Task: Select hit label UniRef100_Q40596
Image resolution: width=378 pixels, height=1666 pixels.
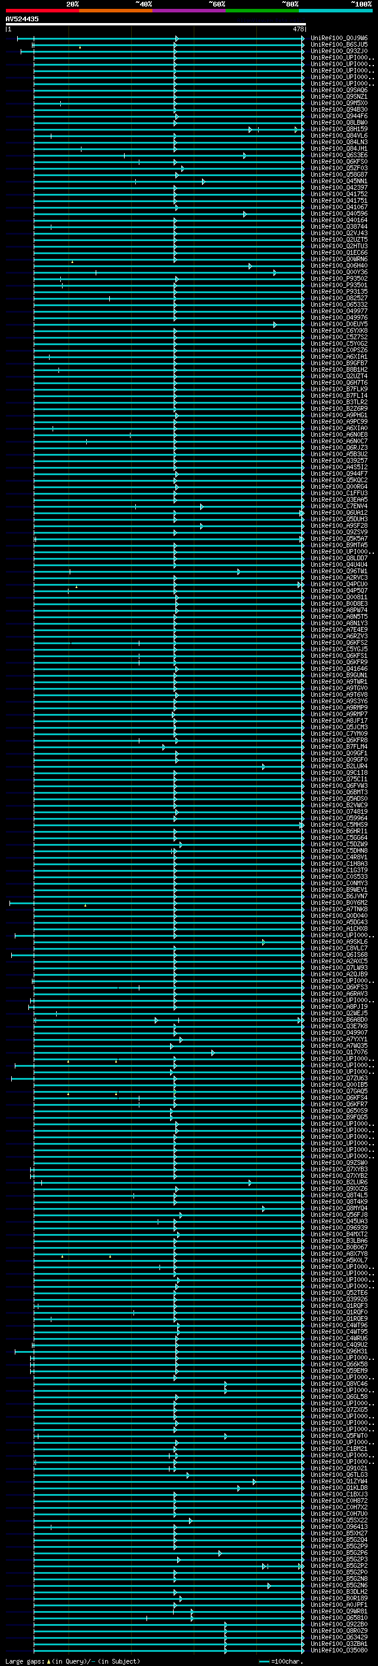Action: tap(339, 213)
